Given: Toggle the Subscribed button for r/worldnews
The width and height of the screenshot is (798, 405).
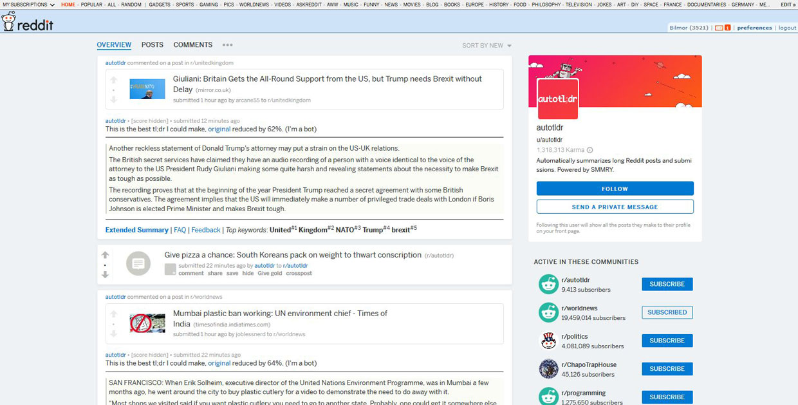Looking at the screenshot, I should point(667,312).
